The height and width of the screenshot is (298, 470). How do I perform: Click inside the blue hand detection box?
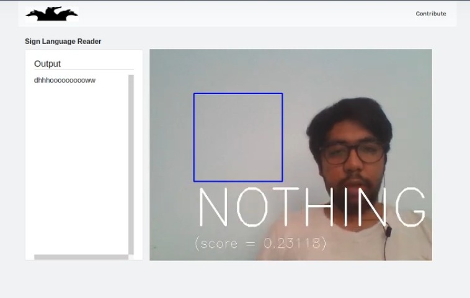point(238,138)
